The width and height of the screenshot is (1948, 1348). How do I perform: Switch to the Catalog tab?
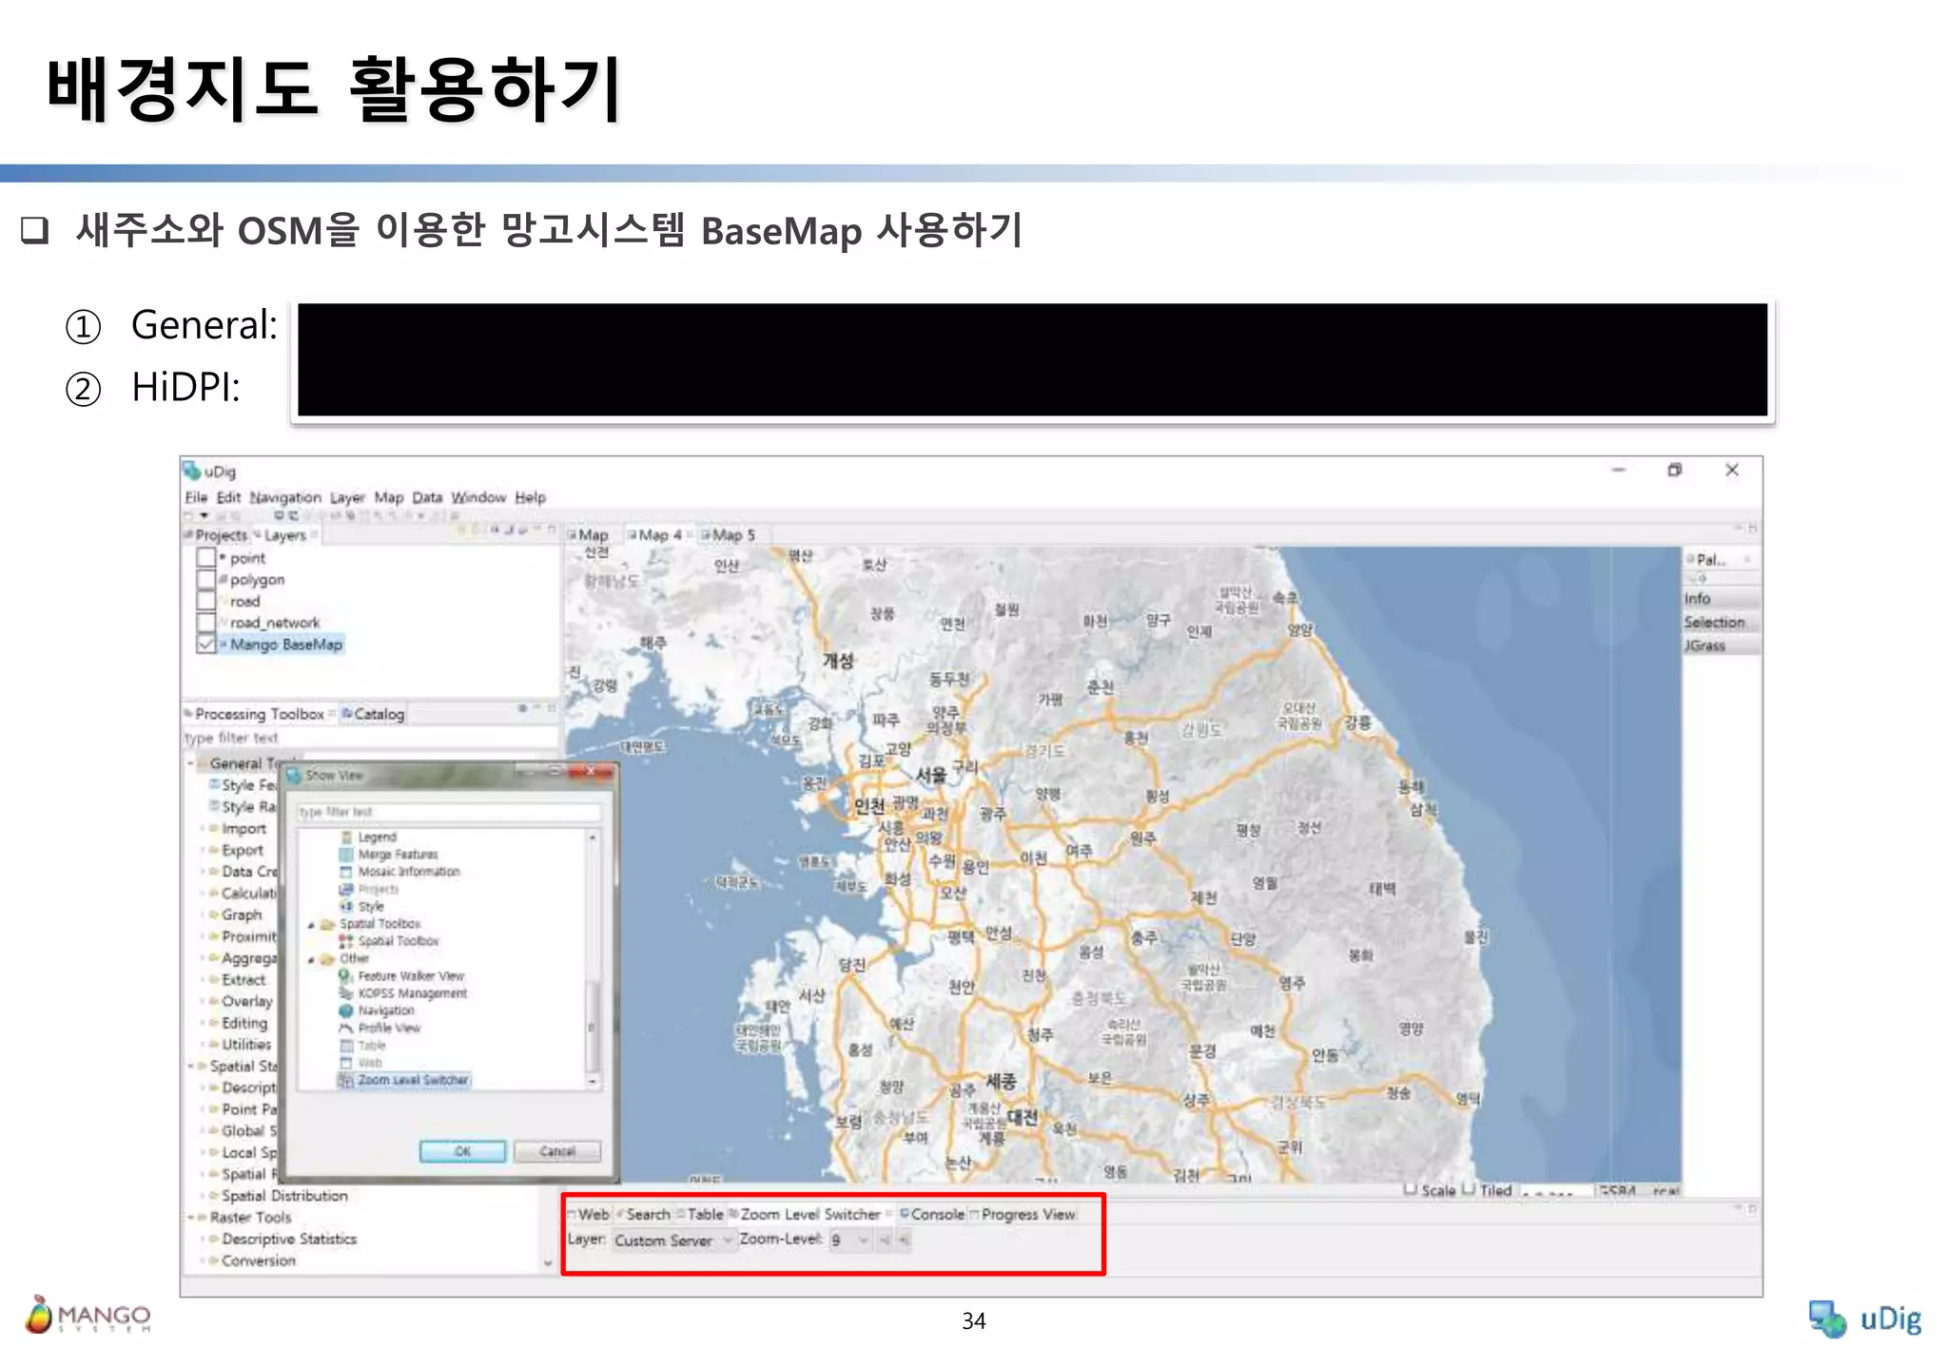pos(373,714)
